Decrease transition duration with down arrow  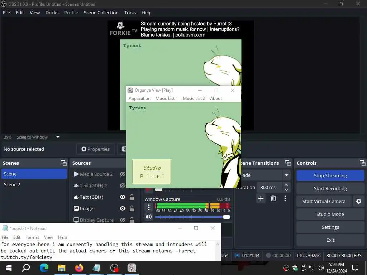[x=286, y=190]
